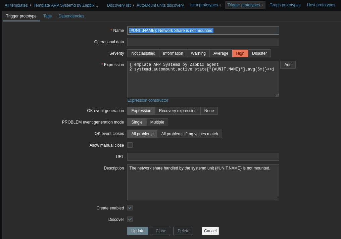Choose All problems if tag values match
Viewport: 341px width, 239px height.
(x=189, y=134)
